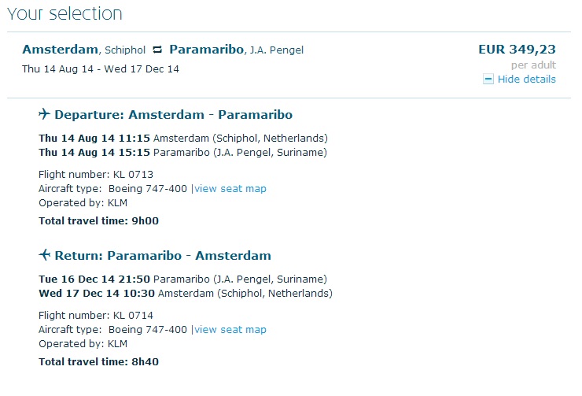Screen dimensions: 582x396
Task: Click Total travel time 8h40 text
Action: click(98, 362)
